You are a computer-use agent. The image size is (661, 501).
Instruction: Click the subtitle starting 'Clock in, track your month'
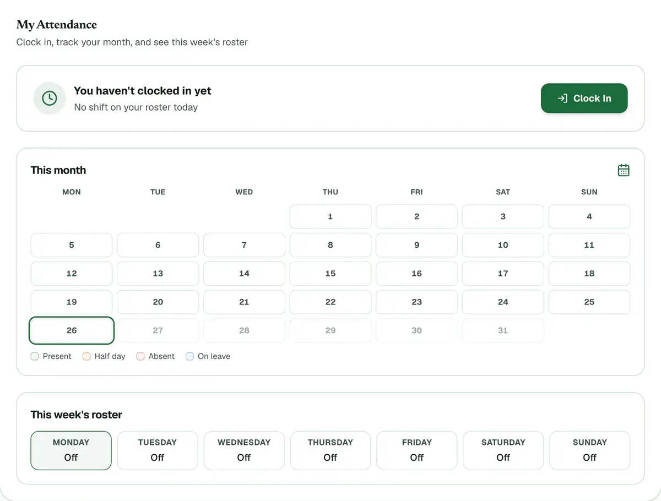[x=132, y=42]
